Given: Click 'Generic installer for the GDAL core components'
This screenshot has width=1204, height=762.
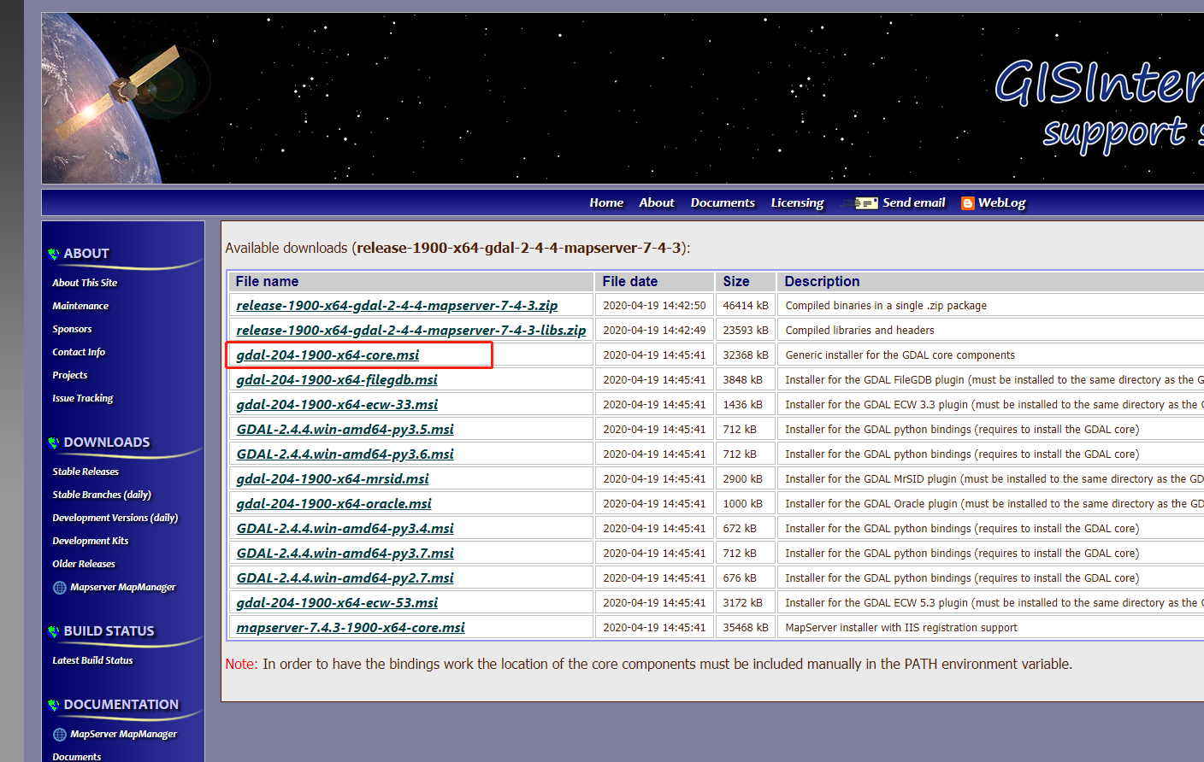Looking at the screenshot, I should 900,355.
